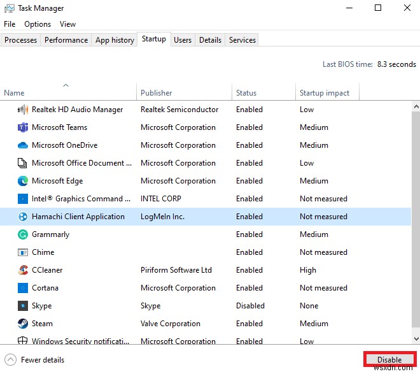
Task: Click the Disable button
Action: (x=389, y=359)
